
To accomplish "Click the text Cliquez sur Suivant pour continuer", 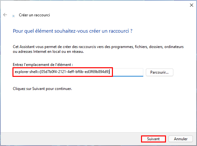I will click(x=42, y=89).
